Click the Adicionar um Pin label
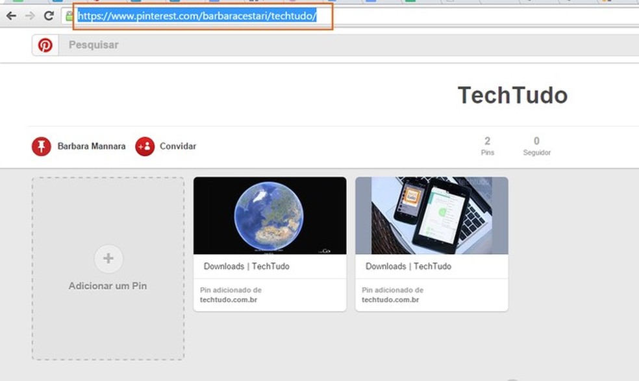Screen dimensions: 639x381 pos(108,286)
